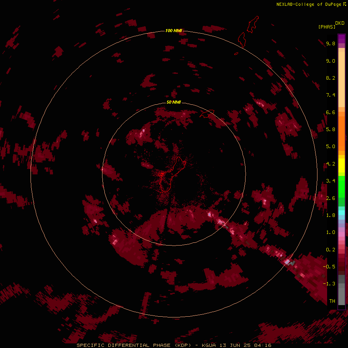Image resolution: width=348 pixels, height=348 pixels.
Task: Click the SPECIFIC DIFFERENTIAL PHASE (KDP) caption
Action: coord(134,345)
